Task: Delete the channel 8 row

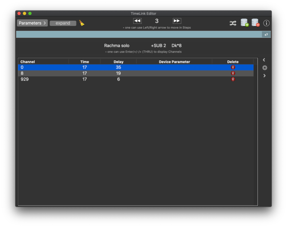Action: [x=233, y=73]
